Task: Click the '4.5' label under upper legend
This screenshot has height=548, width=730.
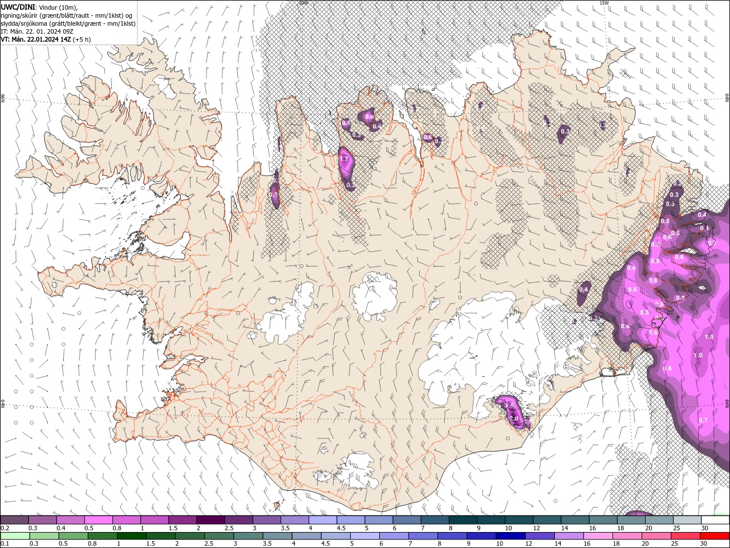Action: click(340, 528)
